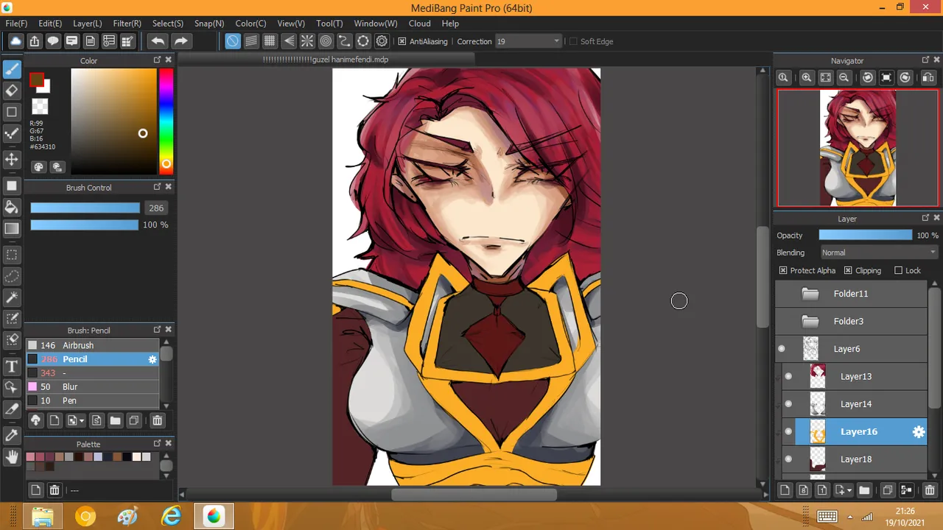
Task: Turn on the radial snap guide
Action: tap(307, 41)
